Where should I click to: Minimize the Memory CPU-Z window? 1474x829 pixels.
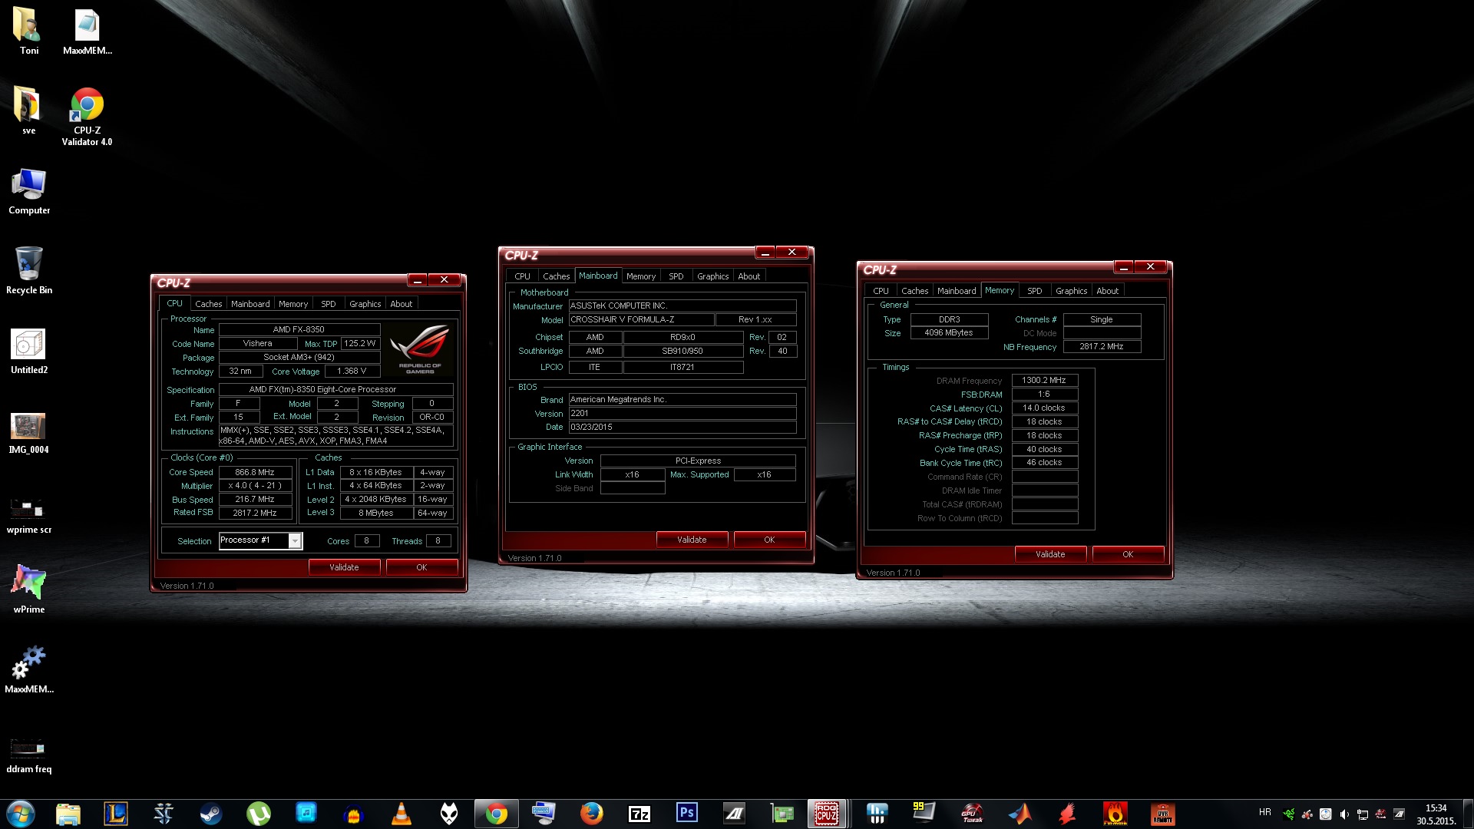[x=1123, y=267]
